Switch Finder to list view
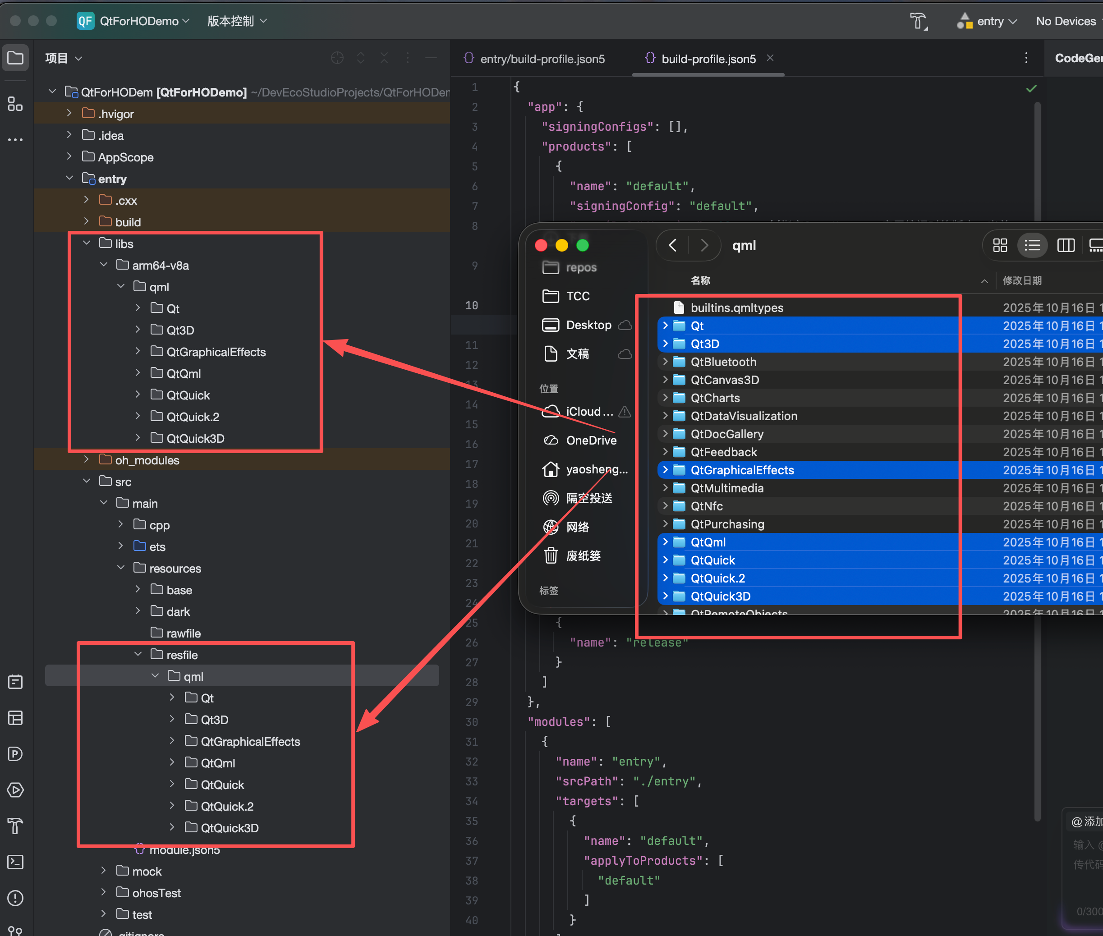Image resolution: width=1103 pixels, height=936 pixels. [x=1032, y=245]
